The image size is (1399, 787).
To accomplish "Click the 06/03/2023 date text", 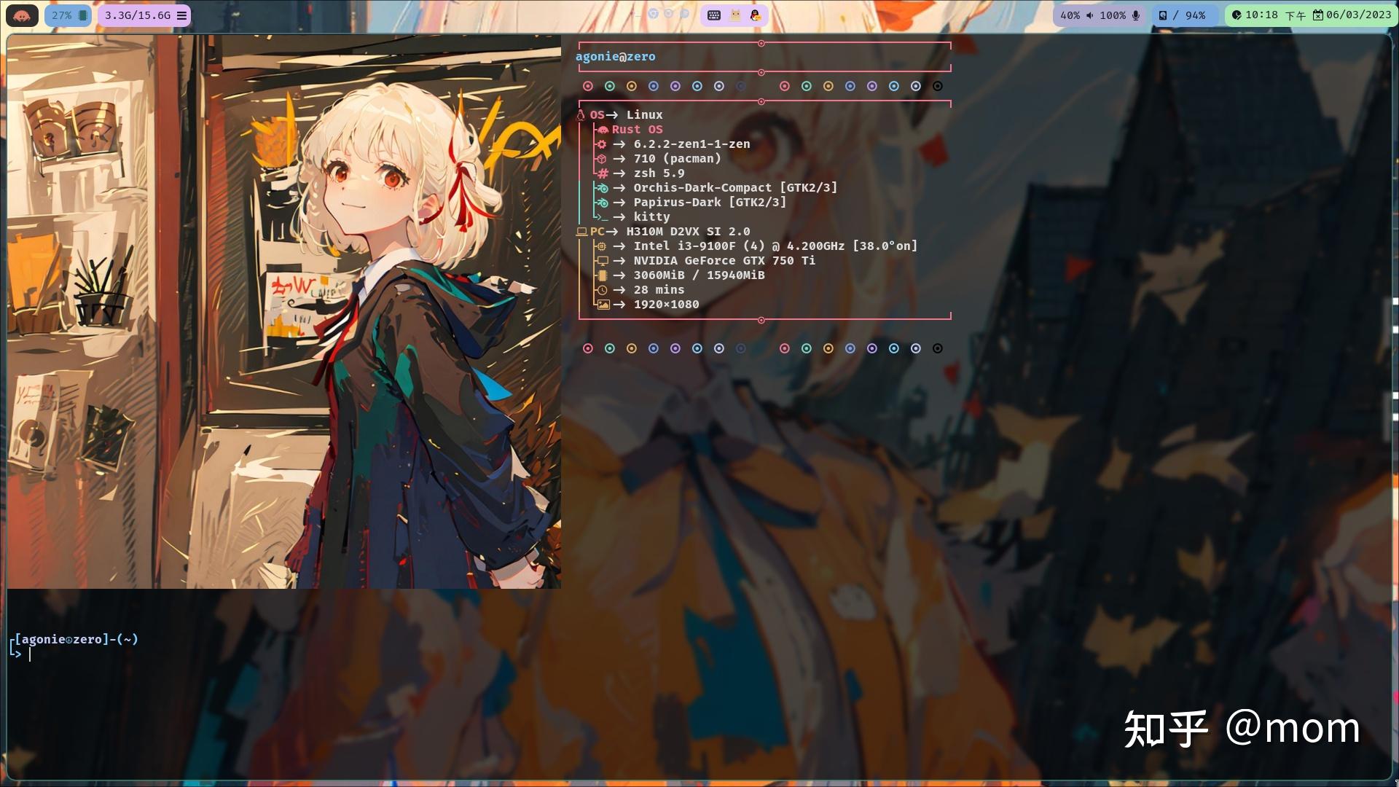I will [x=1358, y=15].
